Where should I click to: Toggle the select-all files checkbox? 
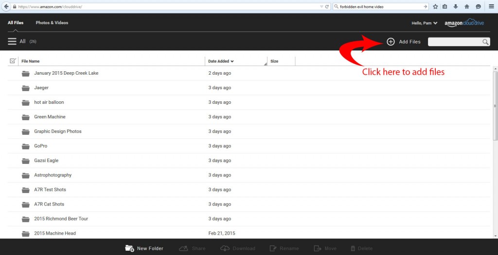[x=13, y=61]
